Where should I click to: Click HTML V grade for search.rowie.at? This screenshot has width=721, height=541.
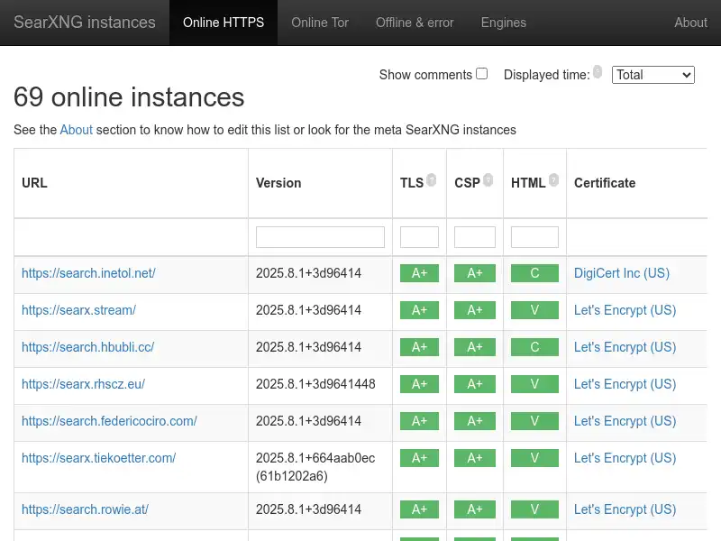534,509
